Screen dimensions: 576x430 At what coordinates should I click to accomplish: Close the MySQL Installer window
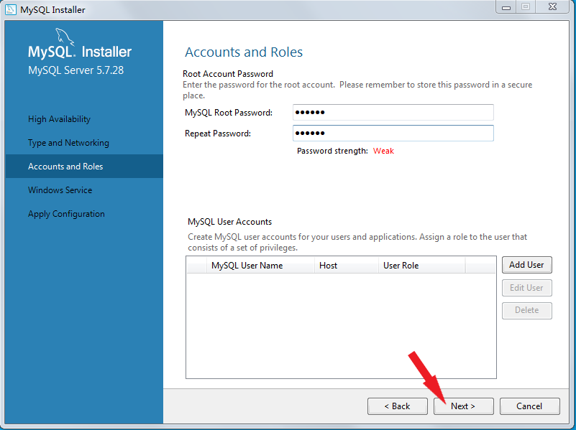coord(553,7)
